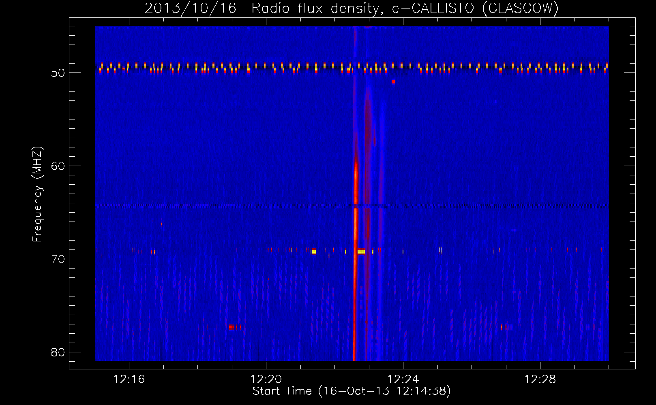Click the 12:20 time tick label
656x405 pixels.
[x=266, y=379]
